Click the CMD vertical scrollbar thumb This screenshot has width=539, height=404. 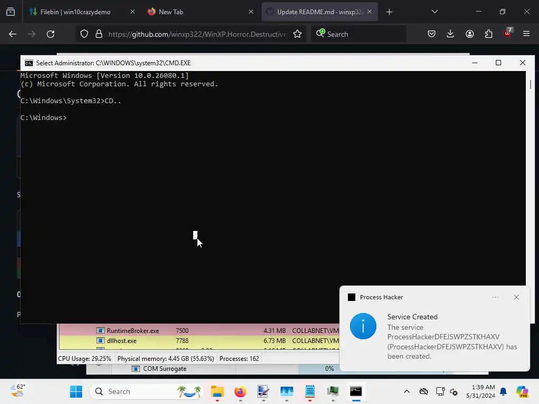[x=531, y=84]
